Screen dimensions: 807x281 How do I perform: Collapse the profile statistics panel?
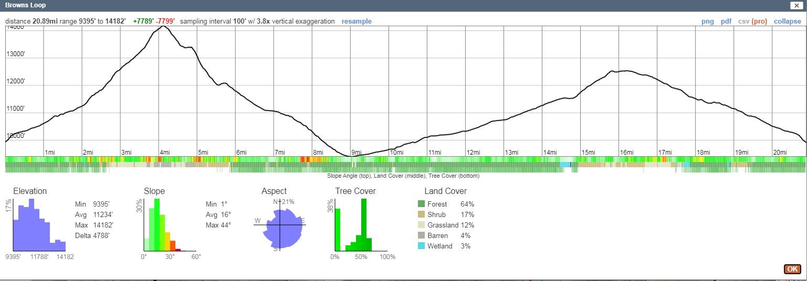click(x=788, y=21)
